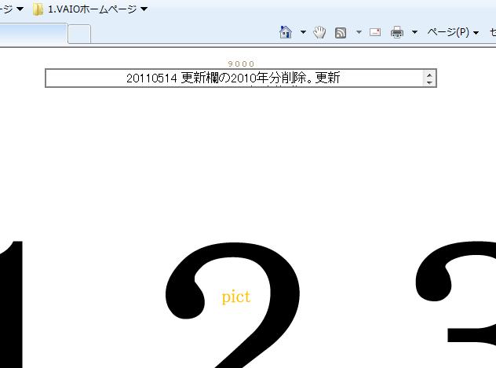Open the 1.VAIOホームページ favorites folder
496x368 pixels.
click(90, 9)
